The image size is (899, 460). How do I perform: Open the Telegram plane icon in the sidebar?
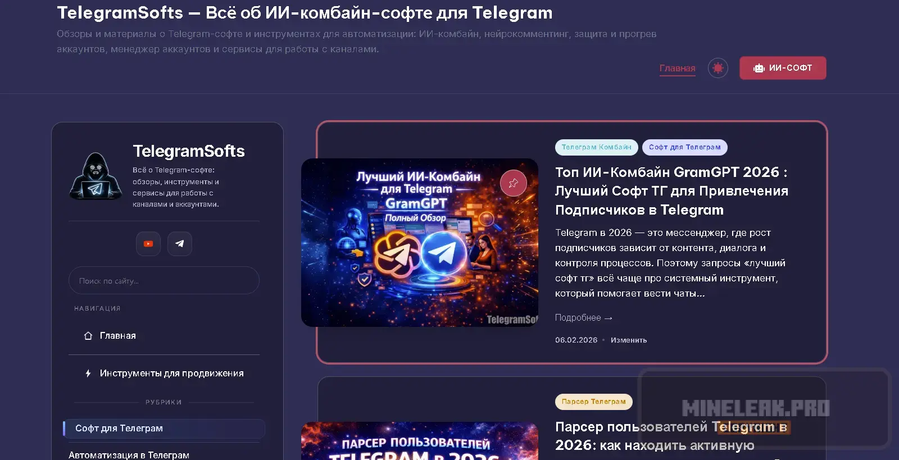180,244
